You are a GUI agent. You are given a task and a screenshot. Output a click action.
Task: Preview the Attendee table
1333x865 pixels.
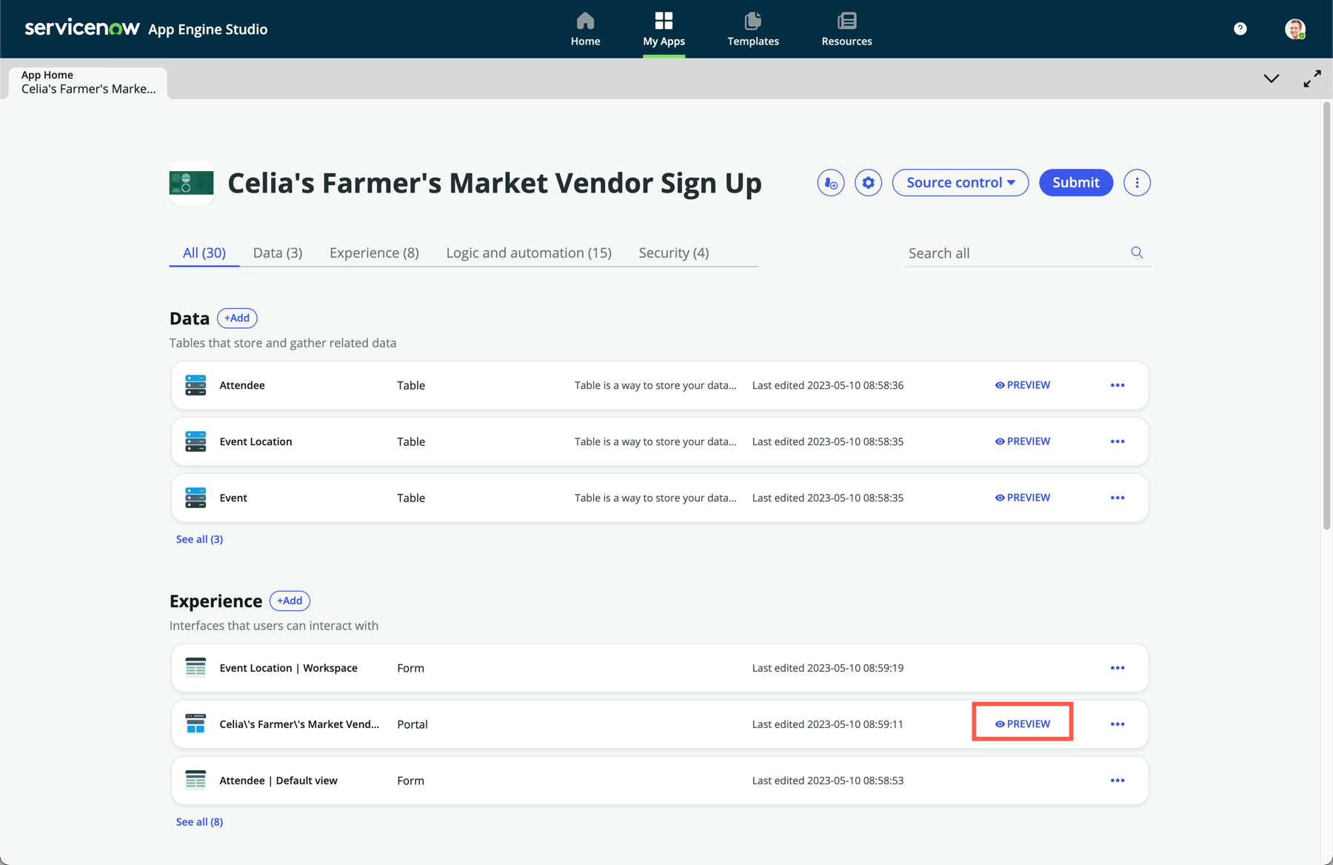point(1022,385)
